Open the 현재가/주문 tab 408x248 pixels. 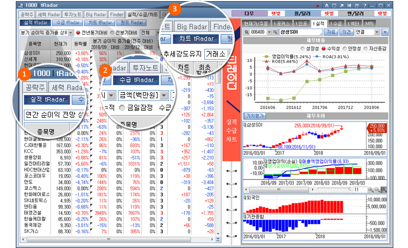pos(256,24)
